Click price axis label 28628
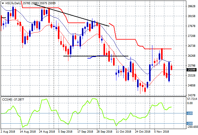This screenshot has height=135, width=198. click(x=192, y=6)
